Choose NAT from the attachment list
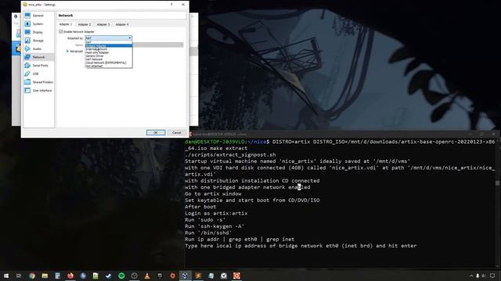501x281 pixels. click(x=109, y=42)
